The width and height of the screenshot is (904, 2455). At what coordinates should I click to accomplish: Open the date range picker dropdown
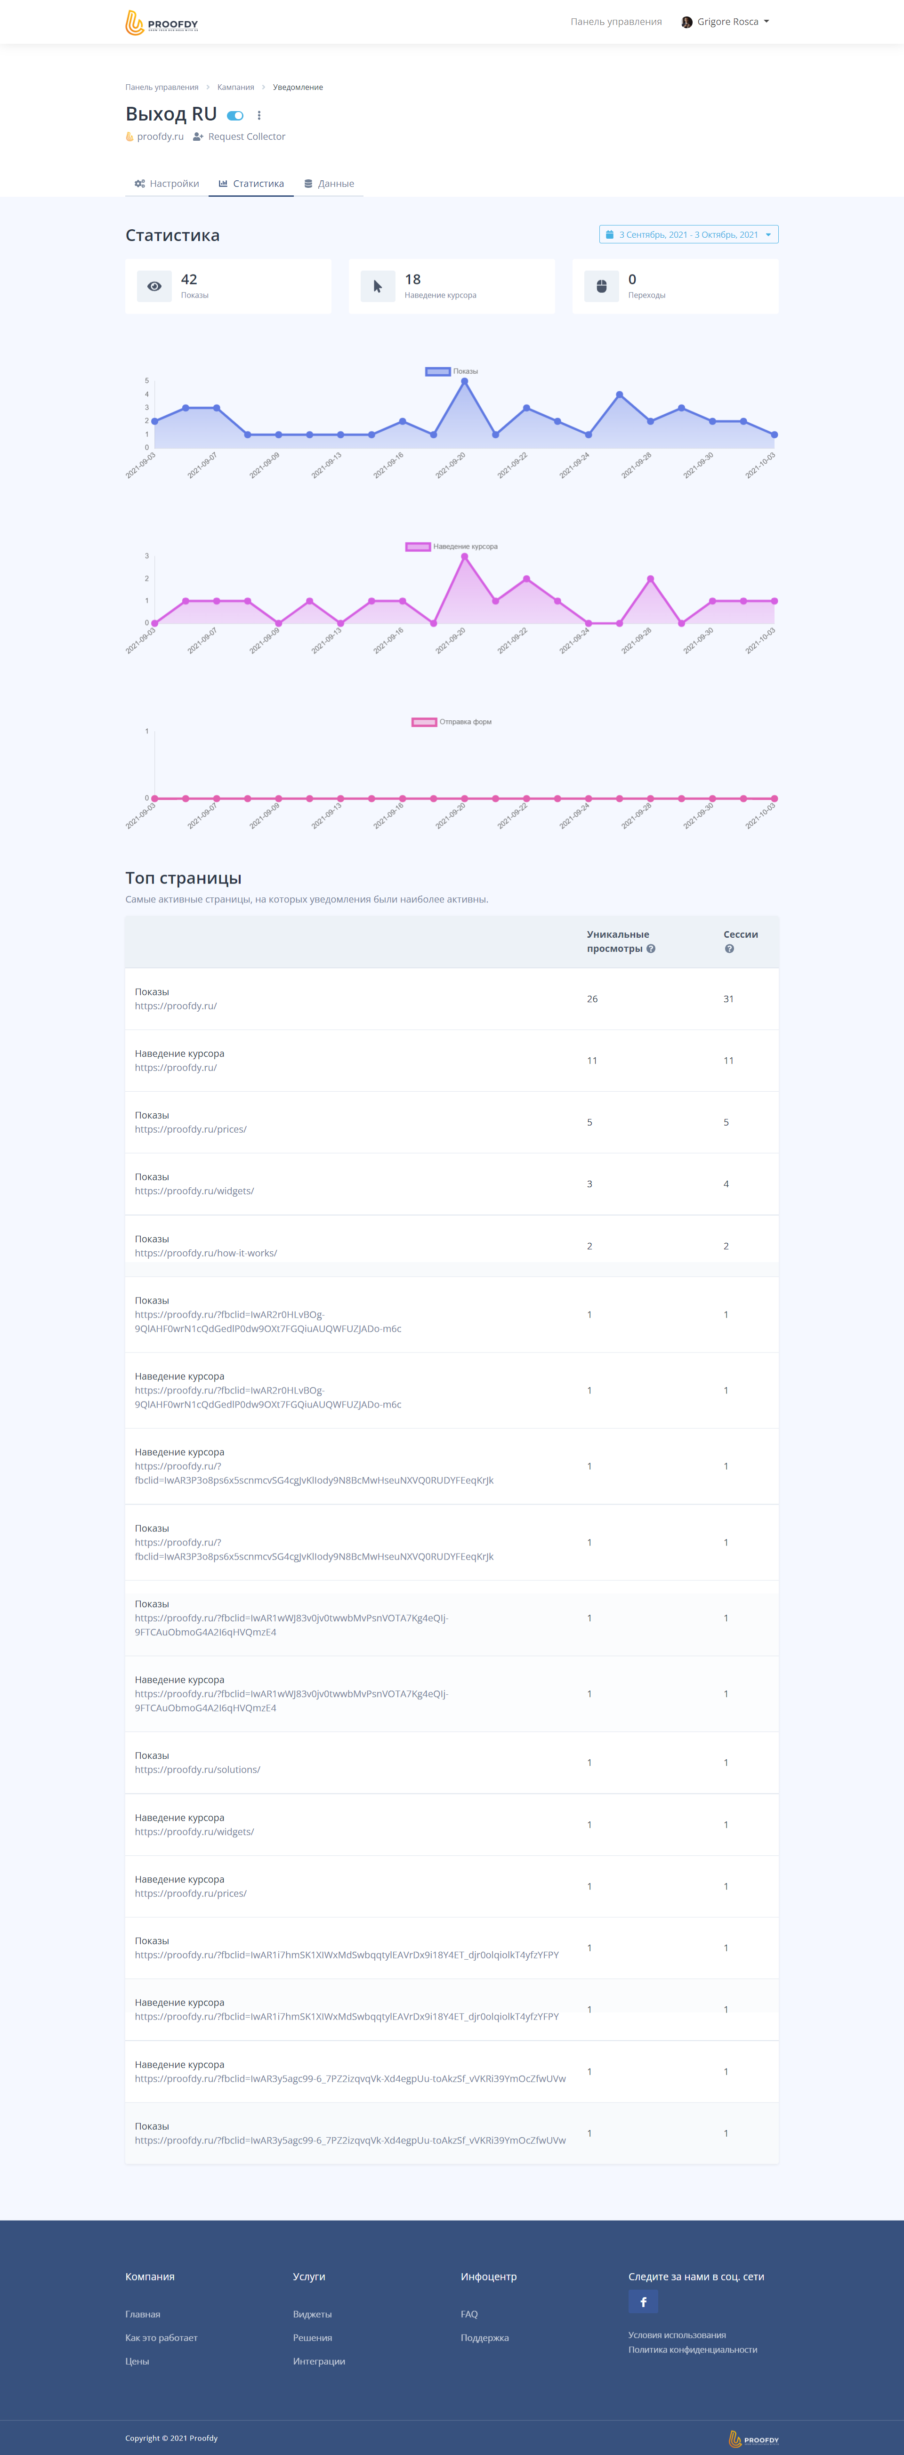click(x=688, y=234)
